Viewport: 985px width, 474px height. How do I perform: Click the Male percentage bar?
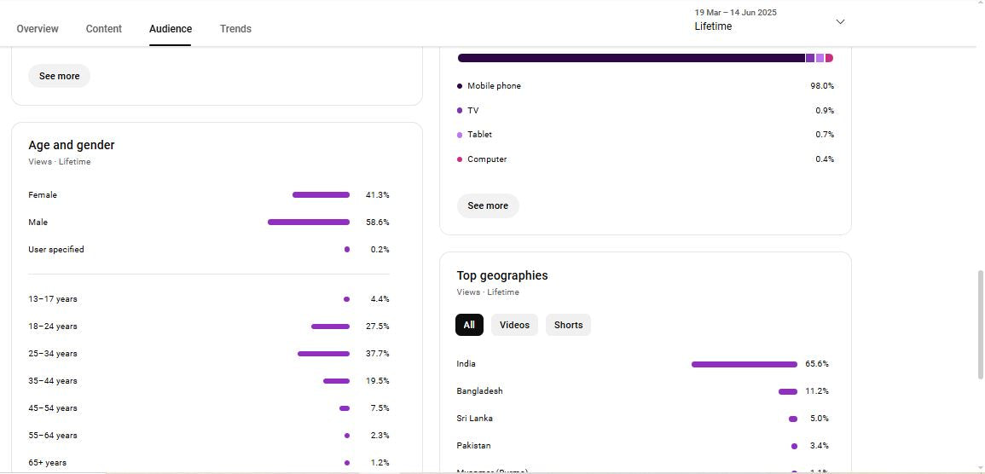308,223
